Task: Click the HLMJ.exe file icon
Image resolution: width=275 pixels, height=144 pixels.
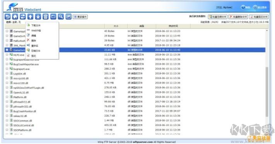Action: point(11,54)
